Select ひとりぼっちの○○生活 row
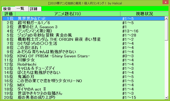 coord(83,44)
